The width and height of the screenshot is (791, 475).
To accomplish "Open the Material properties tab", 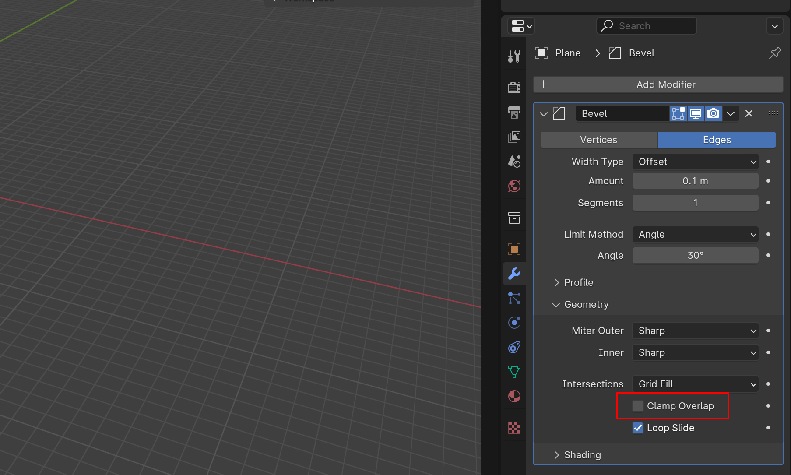I will pyautogui.click(x=514, y=396).
